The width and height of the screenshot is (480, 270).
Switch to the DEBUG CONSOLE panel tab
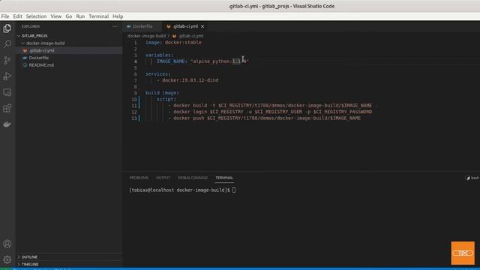pos(193,178)
